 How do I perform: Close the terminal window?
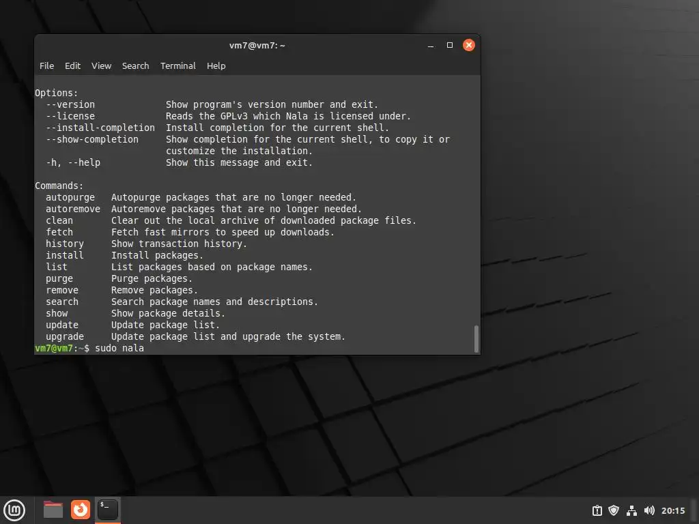[468, 45]
